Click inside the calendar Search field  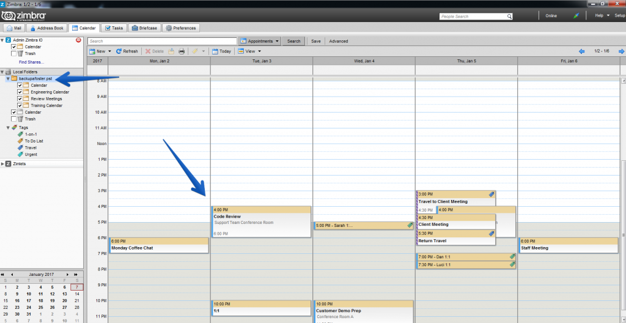click(163, 41)
